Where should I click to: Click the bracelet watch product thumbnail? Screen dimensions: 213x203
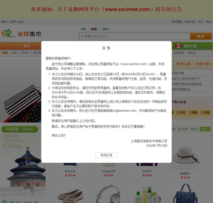click(108, 194)
